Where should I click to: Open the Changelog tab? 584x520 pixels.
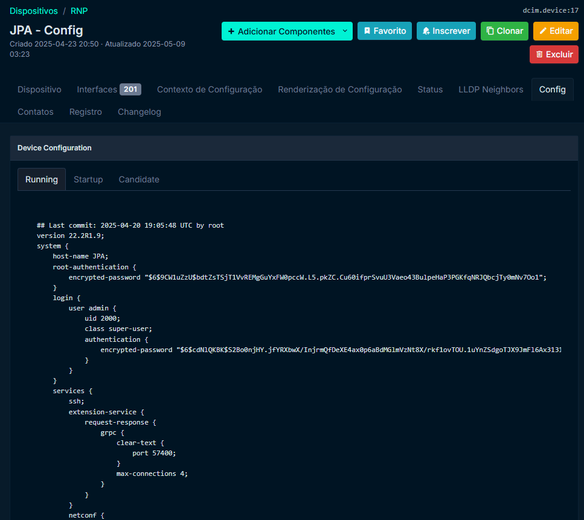(139, 111)
